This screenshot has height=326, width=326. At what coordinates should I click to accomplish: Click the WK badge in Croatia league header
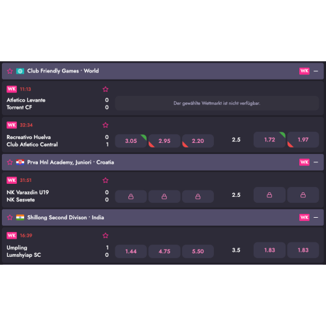pyautogui.click(x=304, y=162)
